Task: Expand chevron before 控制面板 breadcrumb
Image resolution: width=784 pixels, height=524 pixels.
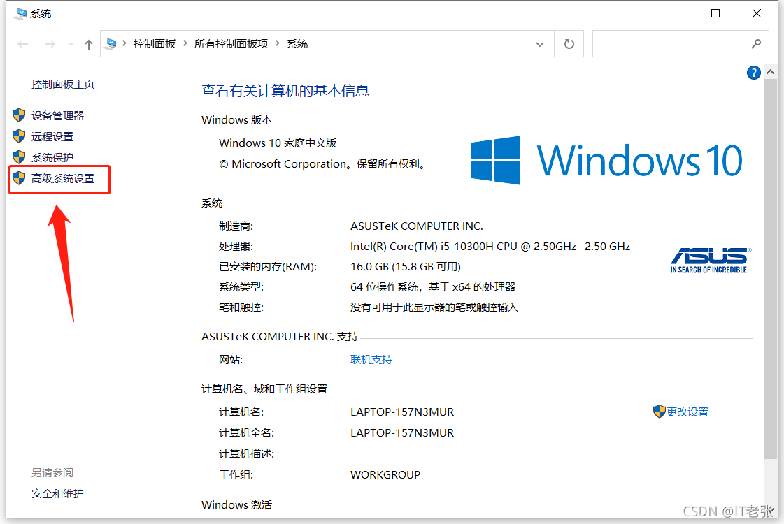Action: pos(124,43)
